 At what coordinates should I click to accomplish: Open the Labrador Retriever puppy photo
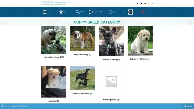pos(140,41)
